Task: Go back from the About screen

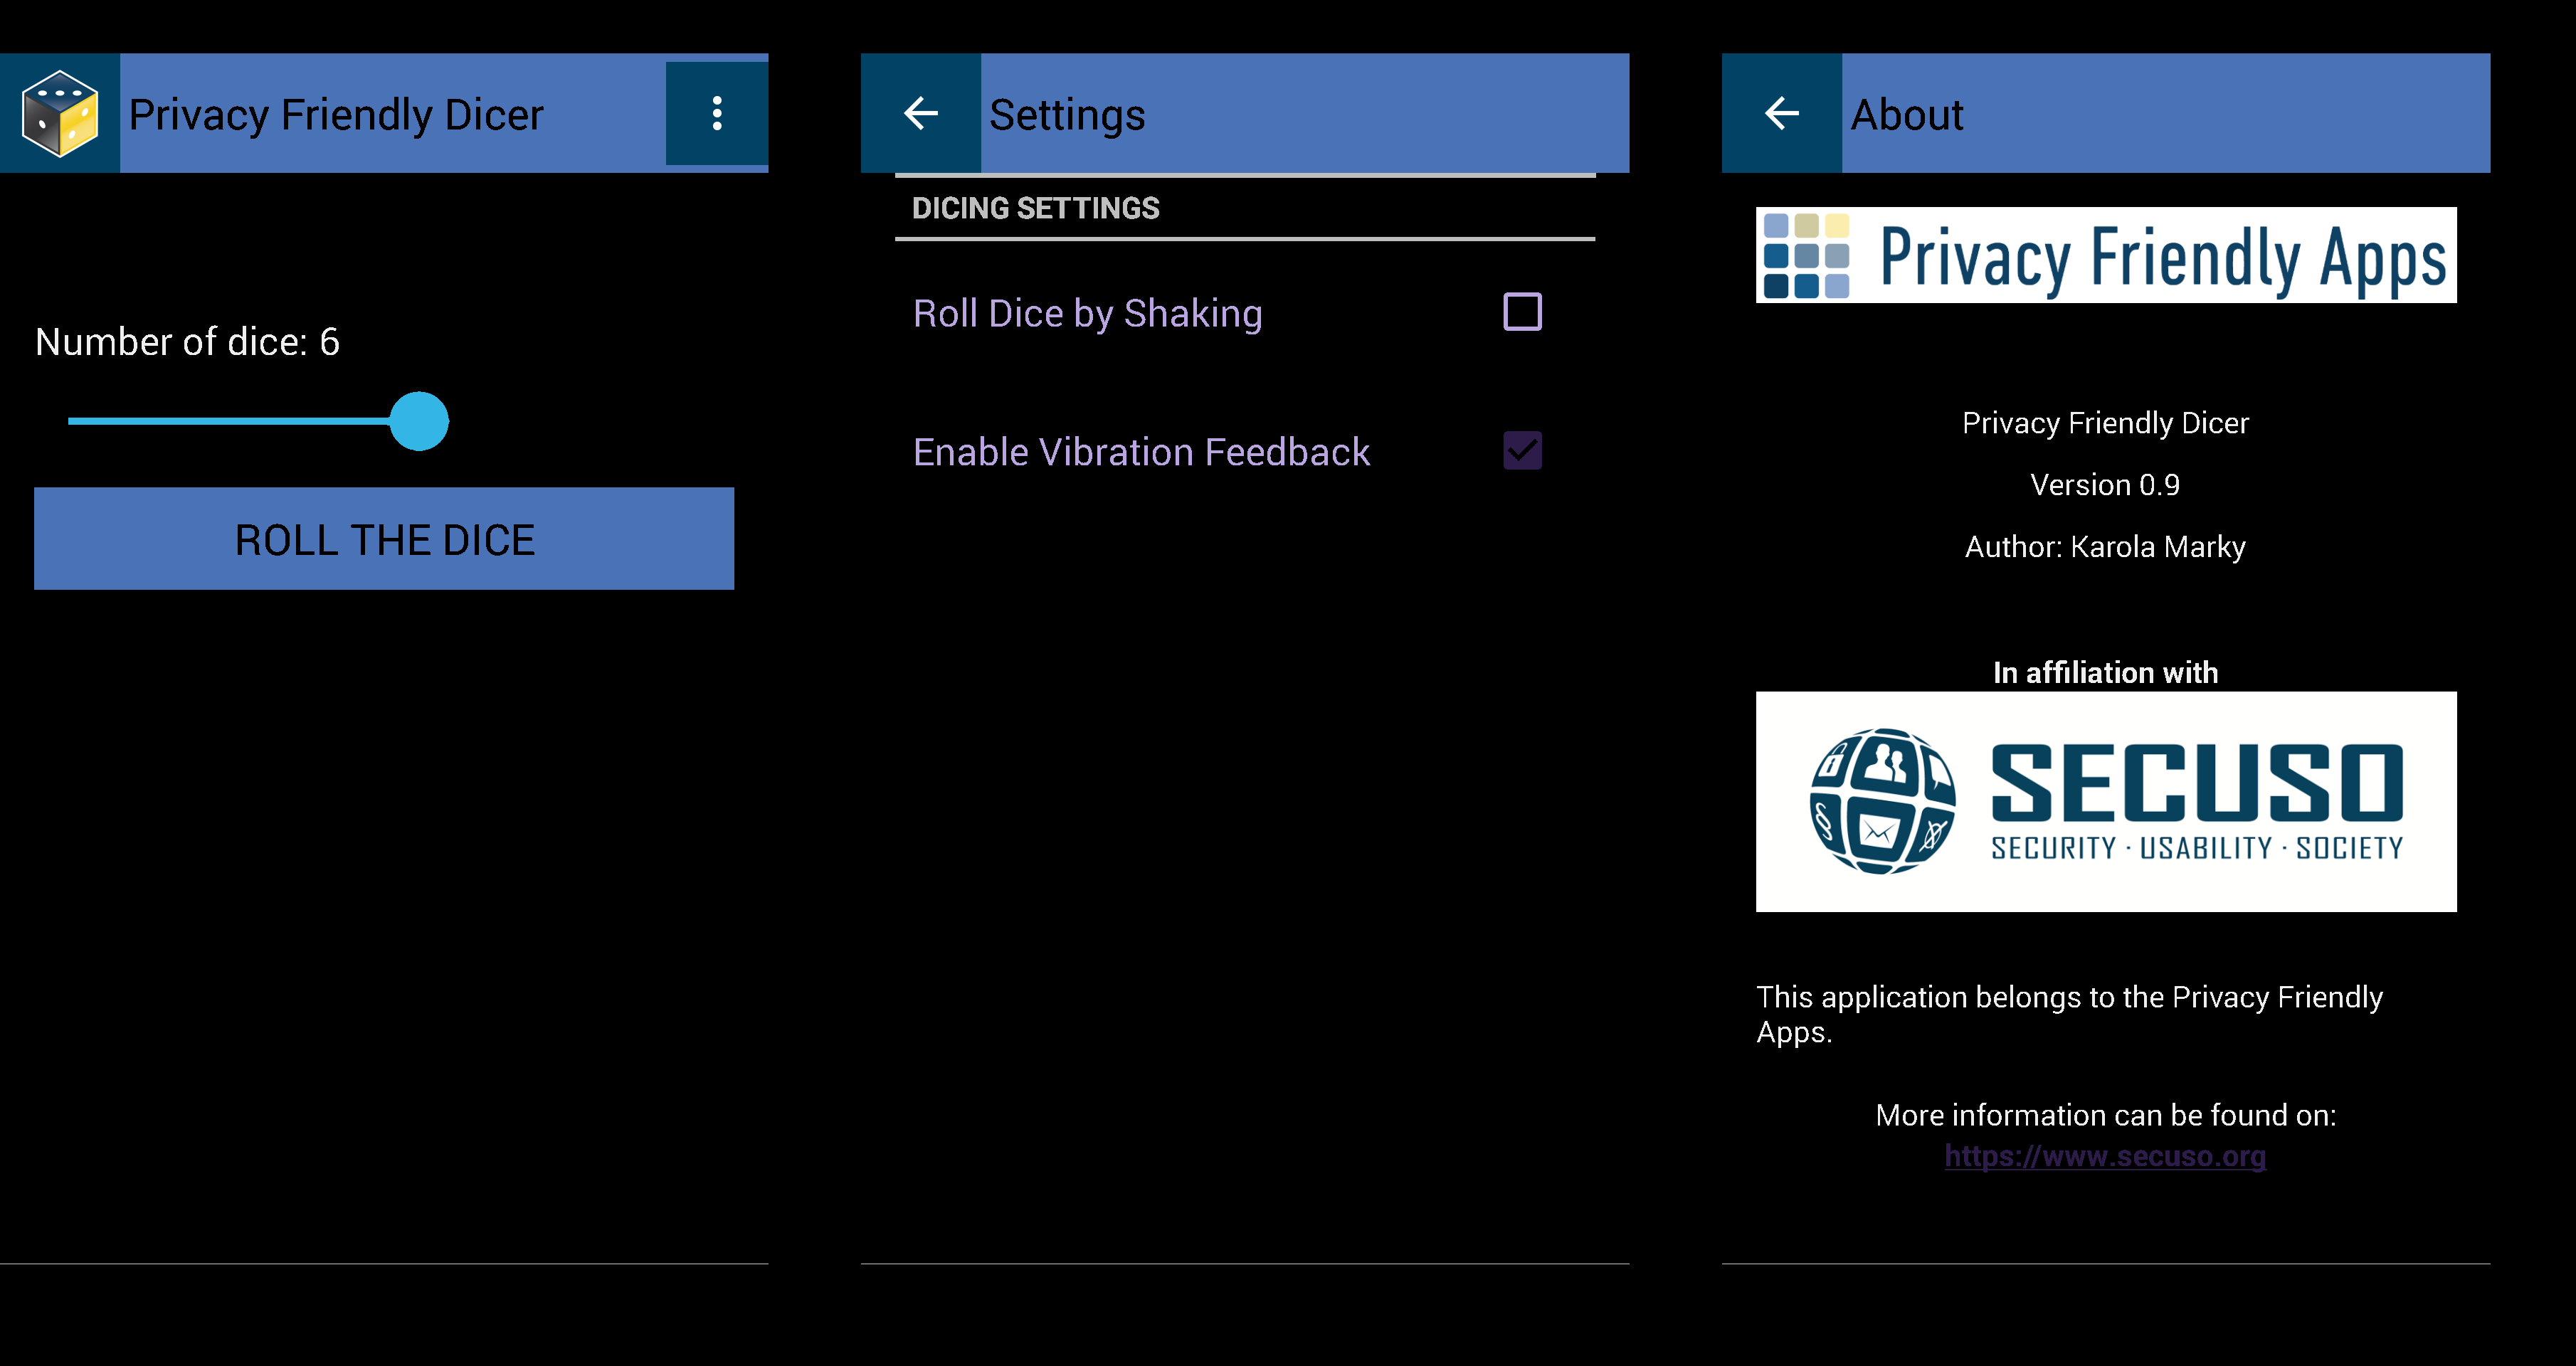Action: pyautogui.click(x=1781, y=113)
